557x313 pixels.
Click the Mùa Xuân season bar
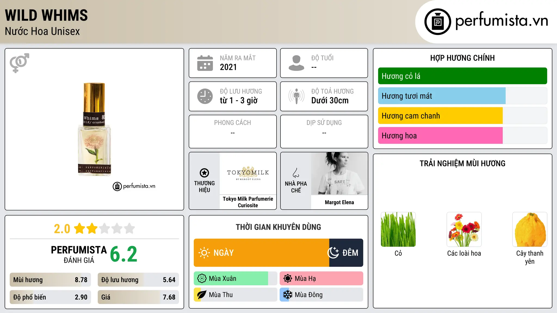click(236, 278)
